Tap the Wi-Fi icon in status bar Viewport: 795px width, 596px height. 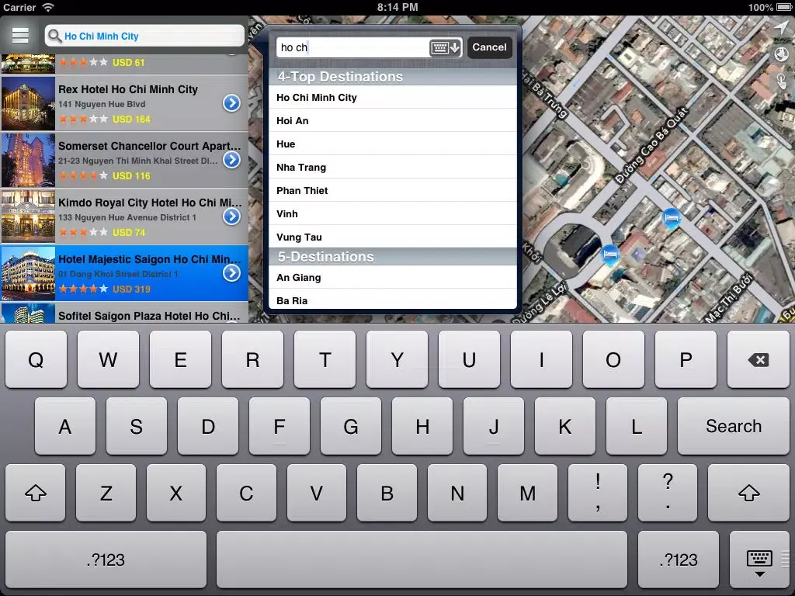tap(47, 7)
